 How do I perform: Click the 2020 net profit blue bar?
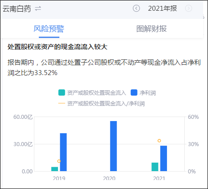[113, 146]
